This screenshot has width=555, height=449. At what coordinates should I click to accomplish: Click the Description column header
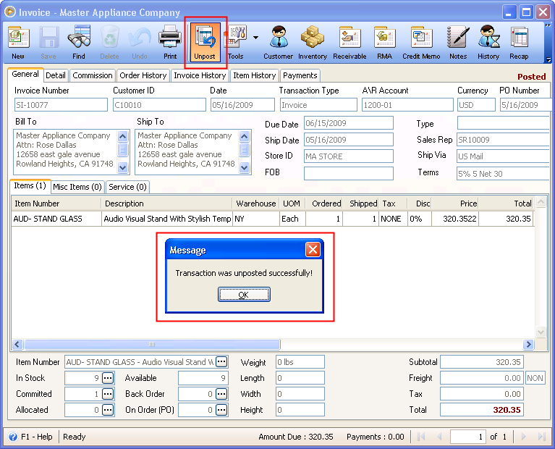166,203
